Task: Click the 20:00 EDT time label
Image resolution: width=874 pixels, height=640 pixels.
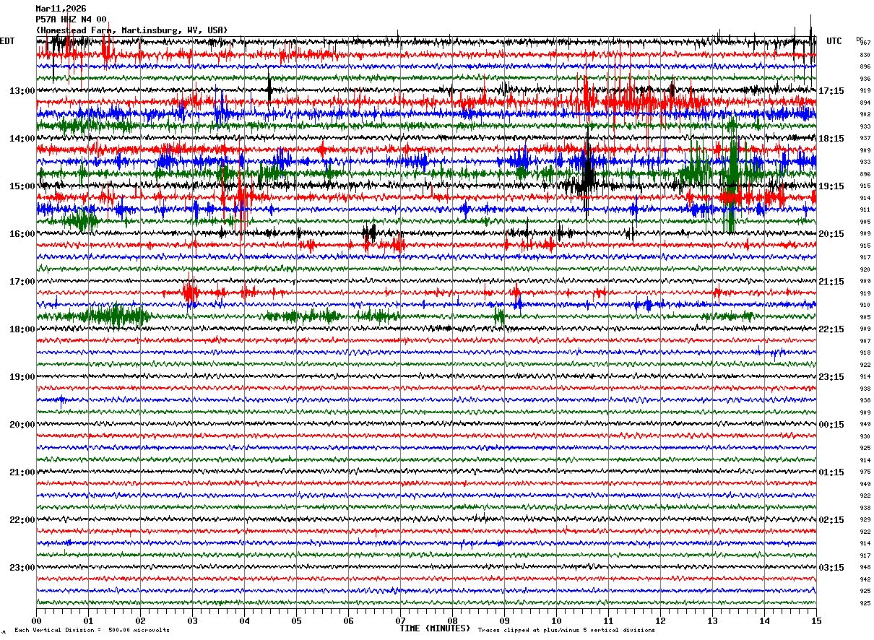Action: pyautogui.click(x=22, y=424)
